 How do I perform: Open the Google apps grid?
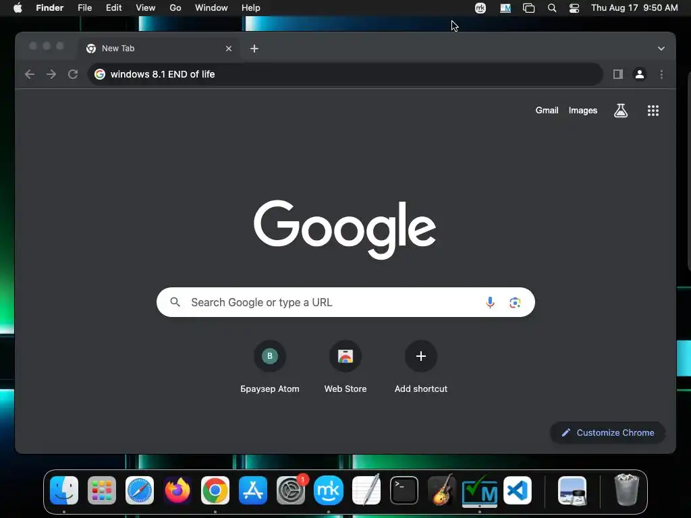pos(653,111)
